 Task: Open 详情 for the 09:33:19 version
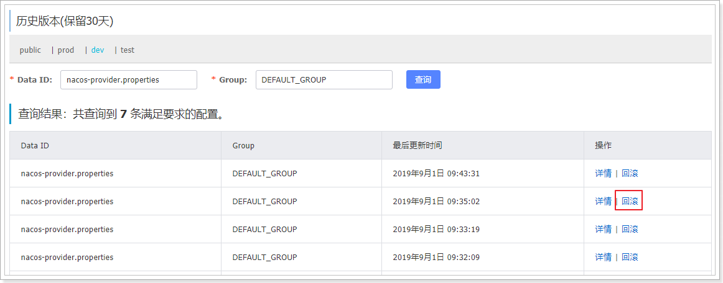pos(603,230)
